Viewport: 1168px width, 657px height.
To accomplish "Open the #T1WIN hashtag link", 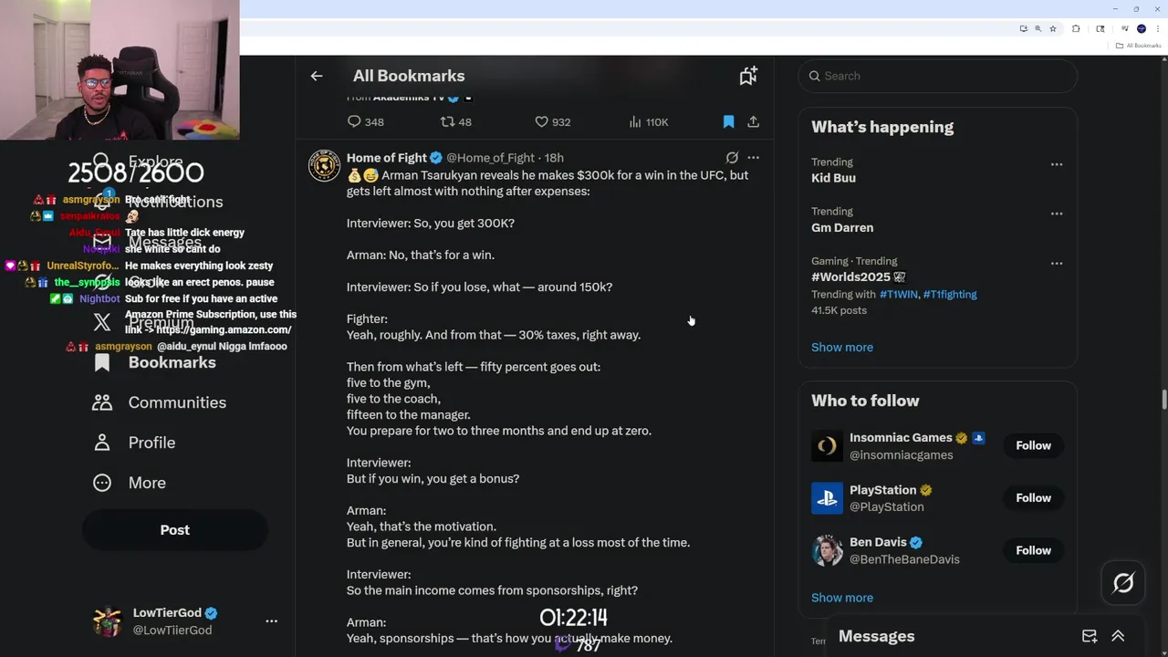I will point(898,294).
